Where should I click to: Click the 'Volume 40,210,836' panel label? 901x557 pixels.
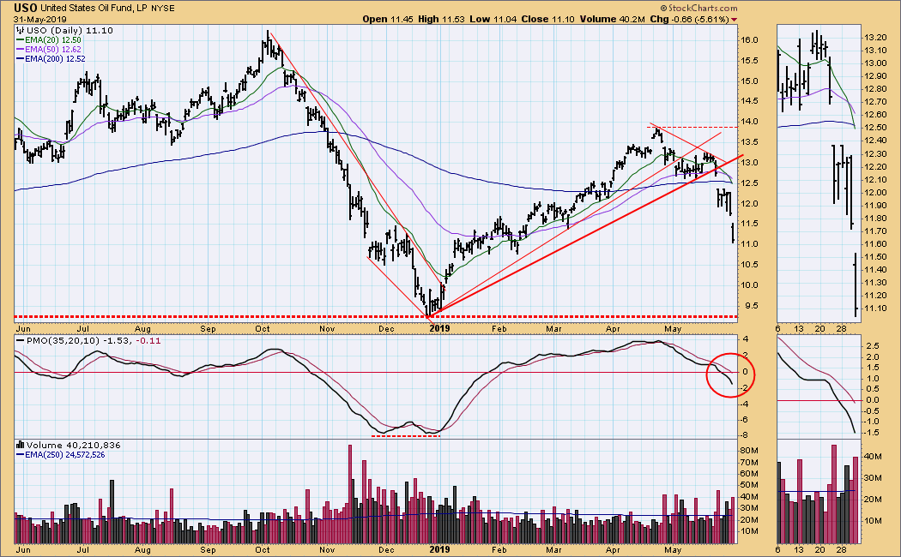(x=69, y=445)
